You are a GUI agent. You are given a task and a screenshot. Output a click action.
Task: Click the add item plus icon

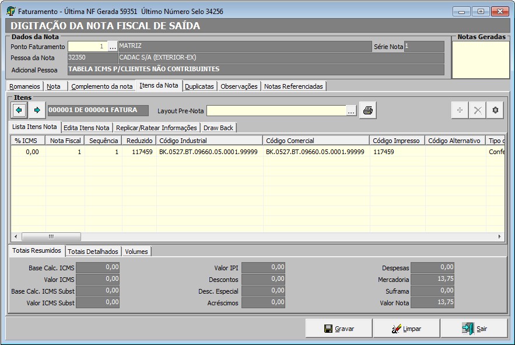[x=460, y=110]
